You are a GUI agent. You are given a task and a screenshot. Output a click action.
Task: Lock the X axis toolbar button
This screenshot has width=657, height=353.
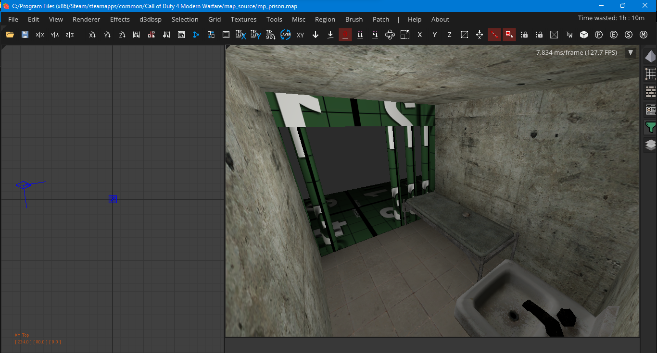click(420, 35)
